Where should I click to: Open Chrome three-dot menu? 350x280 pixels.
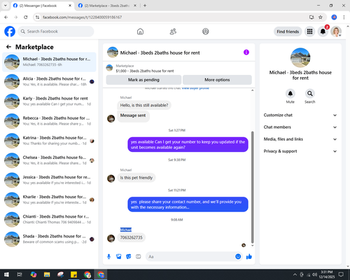(344, 17)
